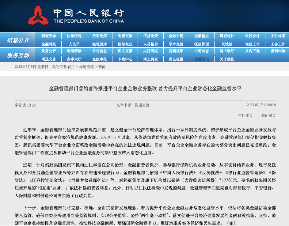Viewport: 289px width, 226px height.
Task: Go to 货币政策 page
Action: click(x=100, y=36)
